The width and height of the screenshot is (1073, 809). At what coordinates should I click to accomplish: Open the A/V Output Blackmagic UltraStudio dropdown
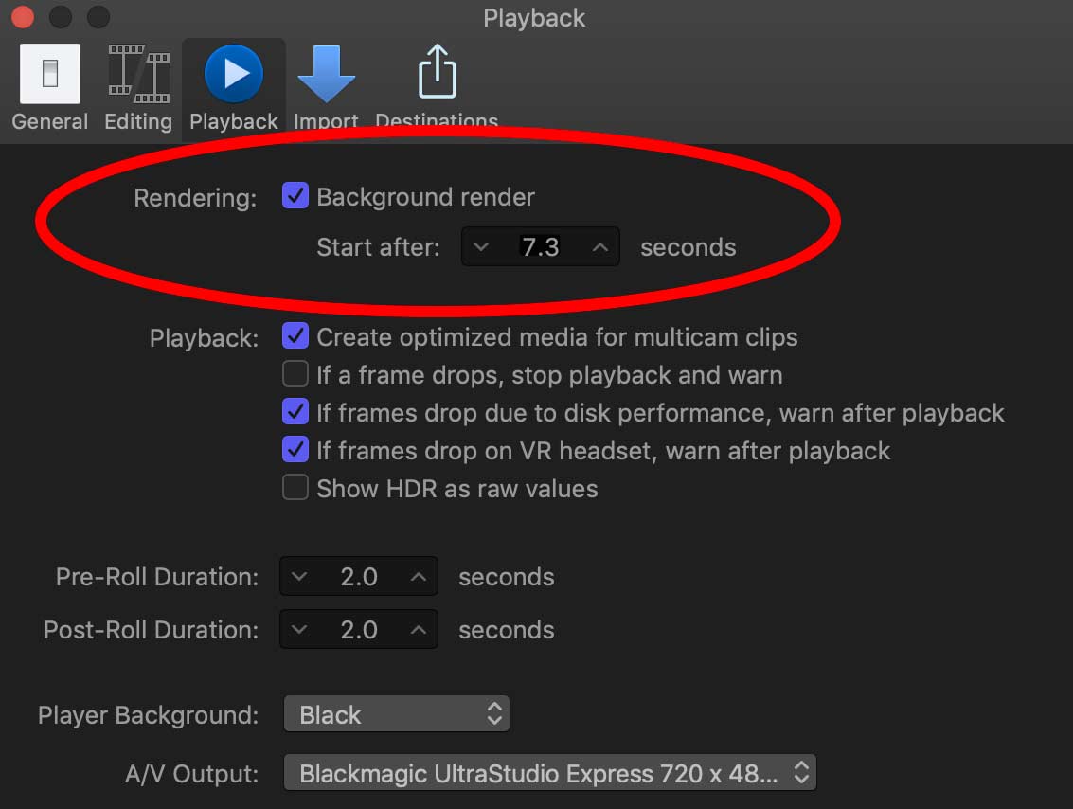click(x=550, y=773)
